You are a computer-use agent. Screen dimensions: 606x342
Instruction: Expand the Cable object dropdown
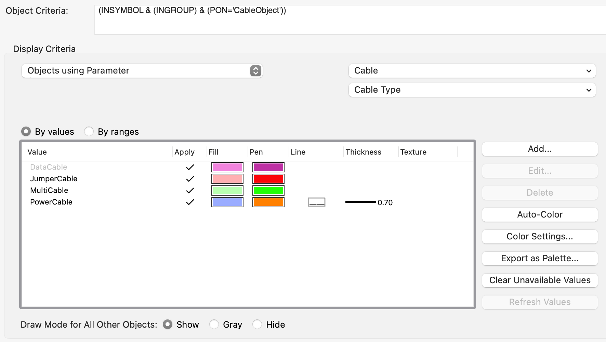(x=472, y=71)
